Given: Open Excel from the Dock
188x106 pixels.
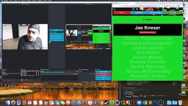Looking at the screenshot, I should pyautogui.click(x=145, y=103).
